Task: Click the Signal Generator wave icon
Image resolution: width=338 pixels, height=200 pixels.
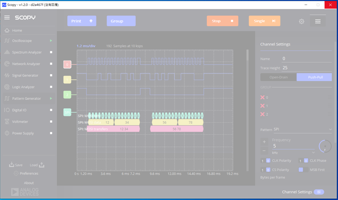Action: [x=7, y=75]
